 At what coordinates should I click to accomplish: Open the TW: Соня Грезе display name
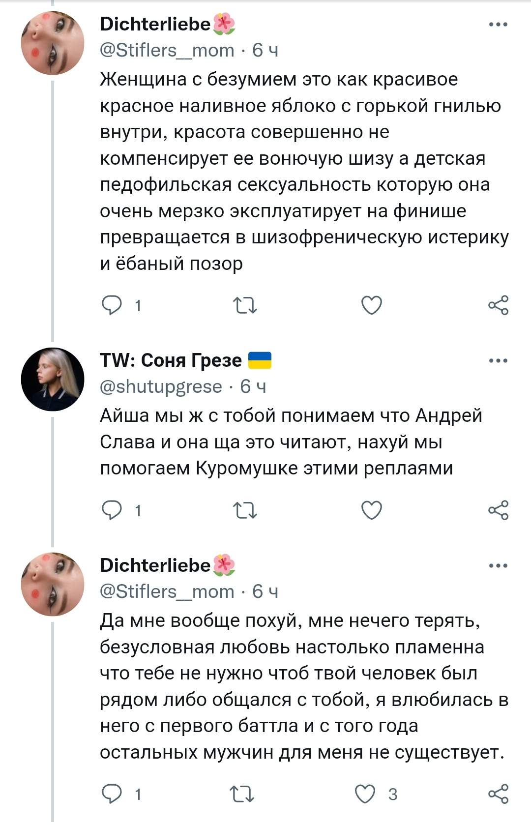(171, 360)
